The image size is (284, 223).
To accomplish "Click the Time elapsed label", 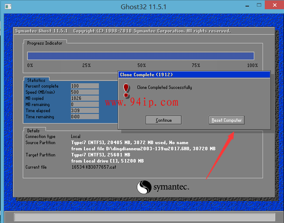I will point(38,110).
